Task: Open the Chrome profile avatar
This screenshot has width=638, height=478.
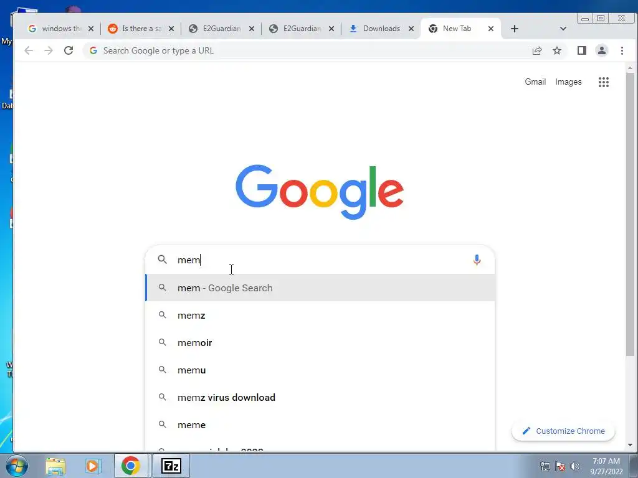Action: click(x=602, y=50)
